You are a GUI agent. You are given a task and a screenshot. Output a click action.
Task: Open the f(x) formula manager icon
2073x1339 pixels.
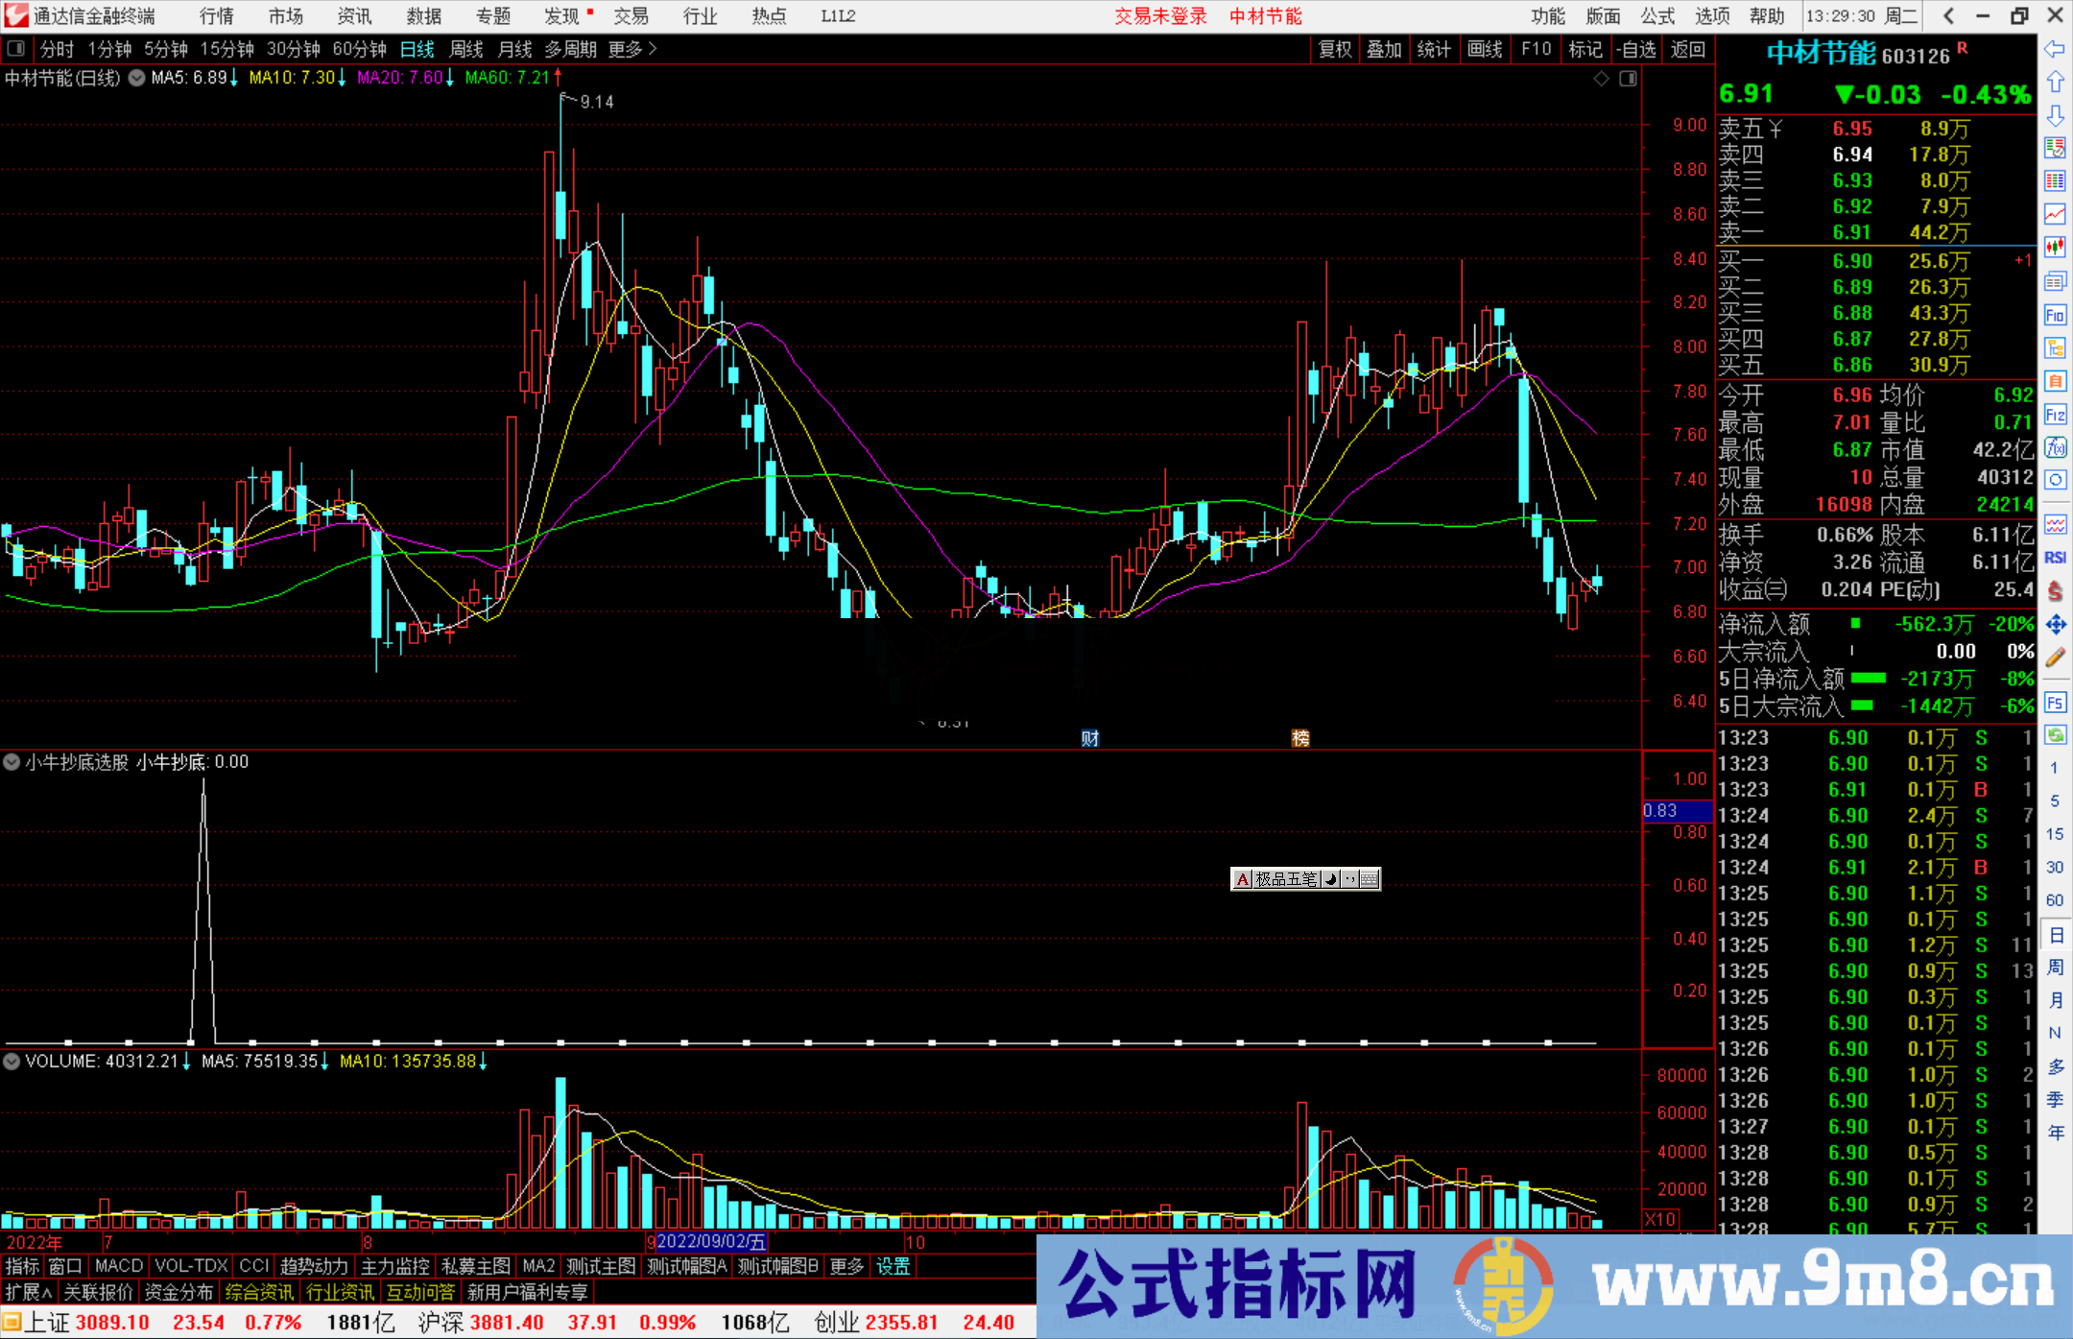2055,447
